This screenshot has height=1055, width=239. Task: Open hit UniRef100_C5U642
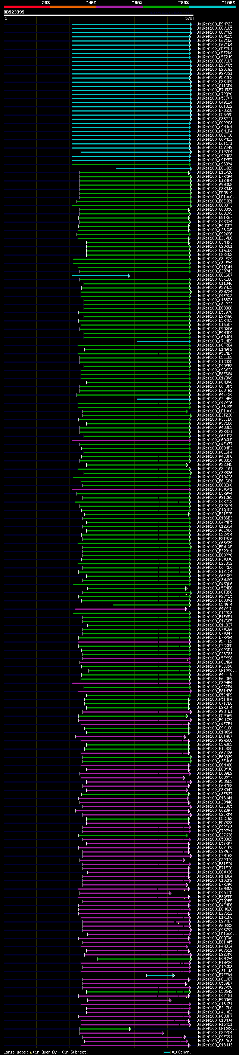click(x=214, y=991)
